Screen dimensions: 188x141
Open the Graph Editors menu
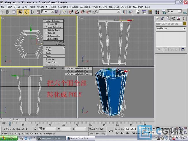pos(99,7)
